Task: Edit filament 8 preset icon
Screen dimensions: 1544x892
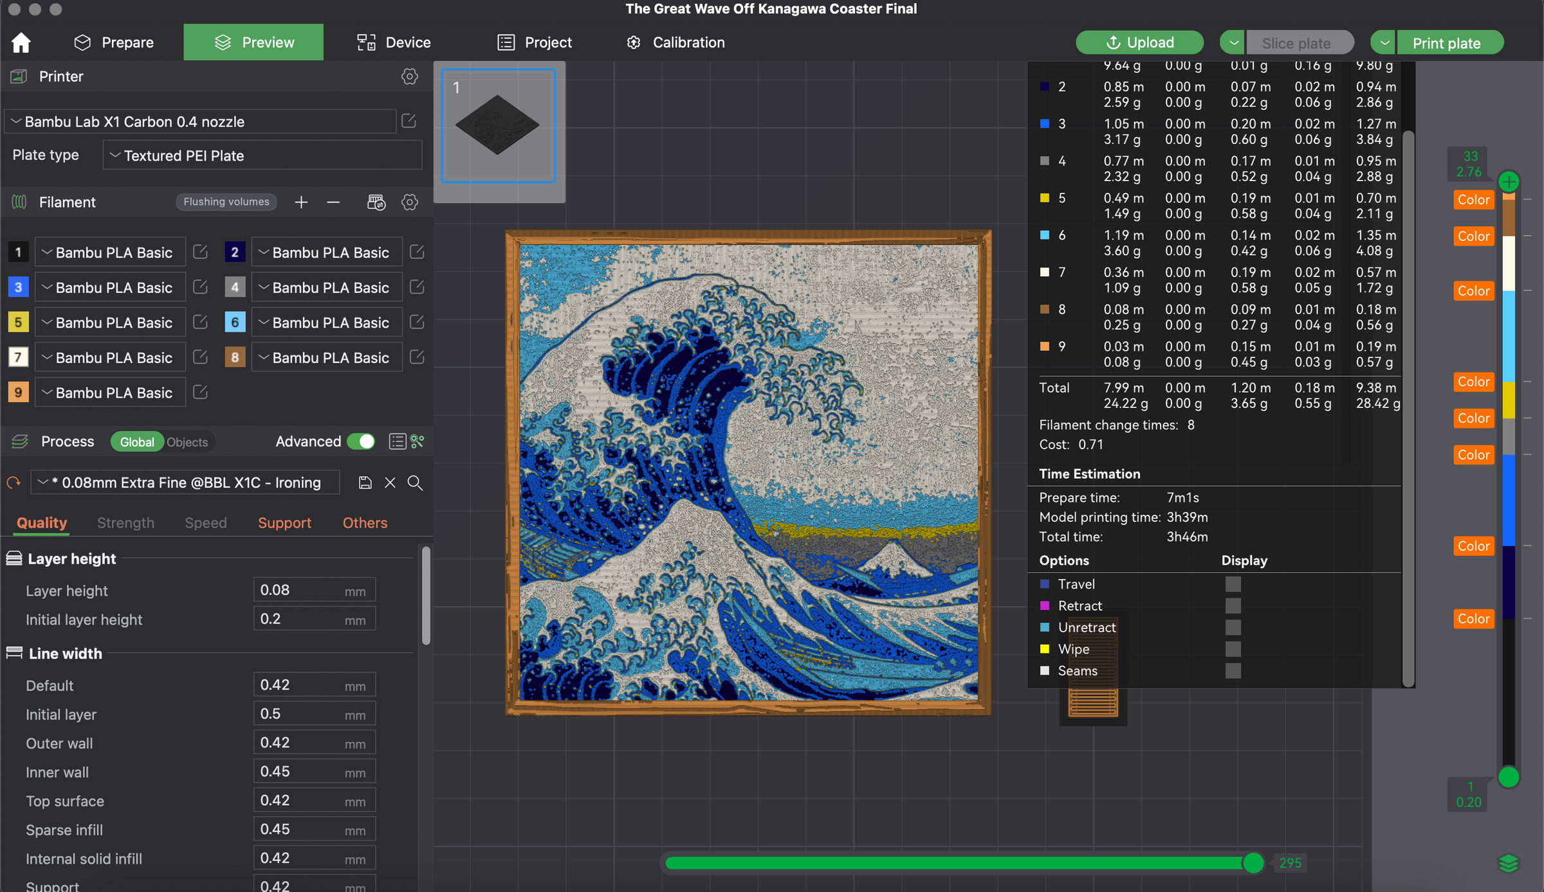Action: point(417,357)
